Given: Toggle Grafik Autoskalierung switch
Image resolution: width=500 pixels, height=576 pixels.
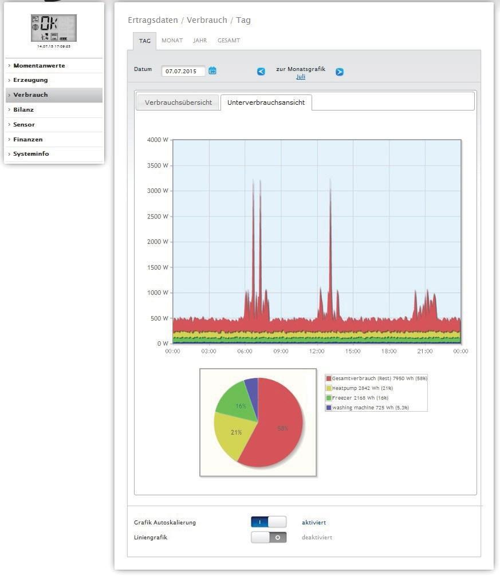Looking at the screenshot, I should pyautogui.click(x=269, y=522).
